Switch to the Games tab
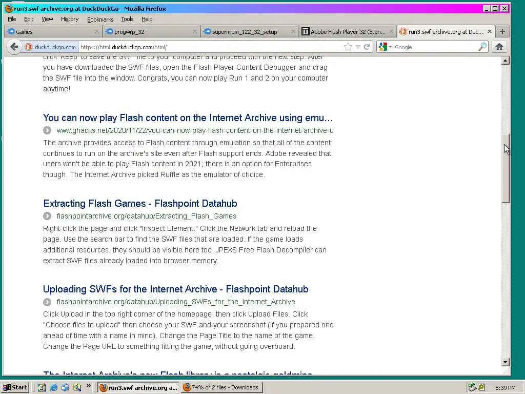Screen dimensions: 525x394 coord(53,31)
